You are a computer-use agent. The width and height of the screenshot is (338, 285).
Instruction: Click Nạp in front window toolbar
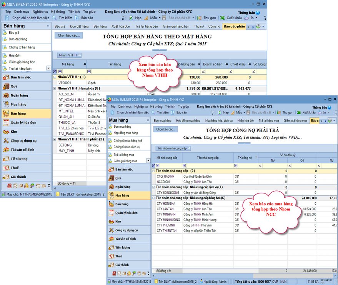tap(223, 113)
